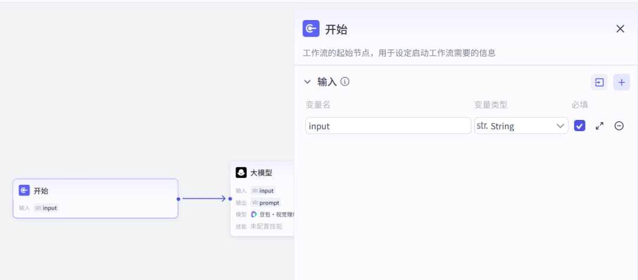This screenshot has height=280, width=638.
Task: Click the panel description about 工作流的起始节点
Action: pyautogui.click(x=399, y=53)
